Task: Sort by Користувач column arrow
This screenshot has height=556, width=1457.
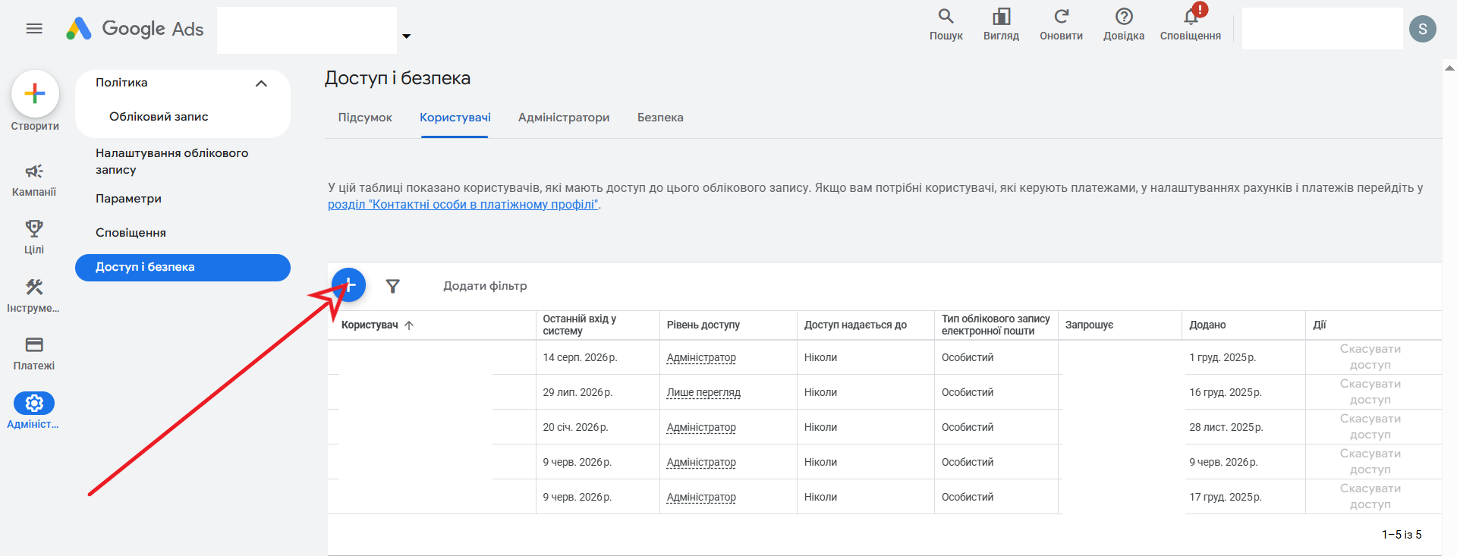Action: coord(409,325)
